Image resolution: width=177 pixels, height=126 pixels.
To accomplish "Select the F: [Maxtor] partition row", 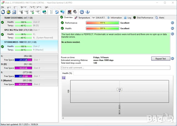I will pyautogui.click(x=29, y=82).
